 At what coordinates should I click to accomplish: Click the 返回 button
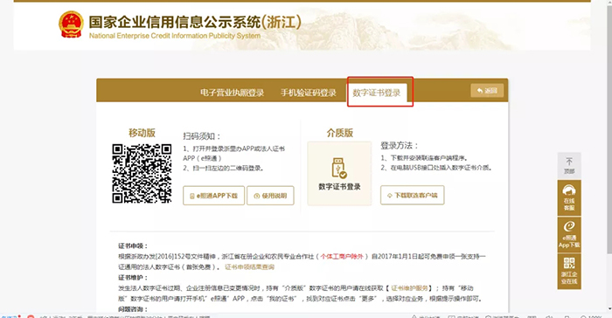[x=487, y=91]
